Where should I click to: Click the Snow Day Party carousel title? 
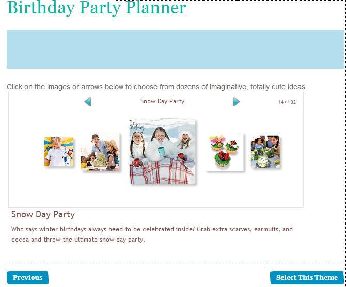click(162, 101)
